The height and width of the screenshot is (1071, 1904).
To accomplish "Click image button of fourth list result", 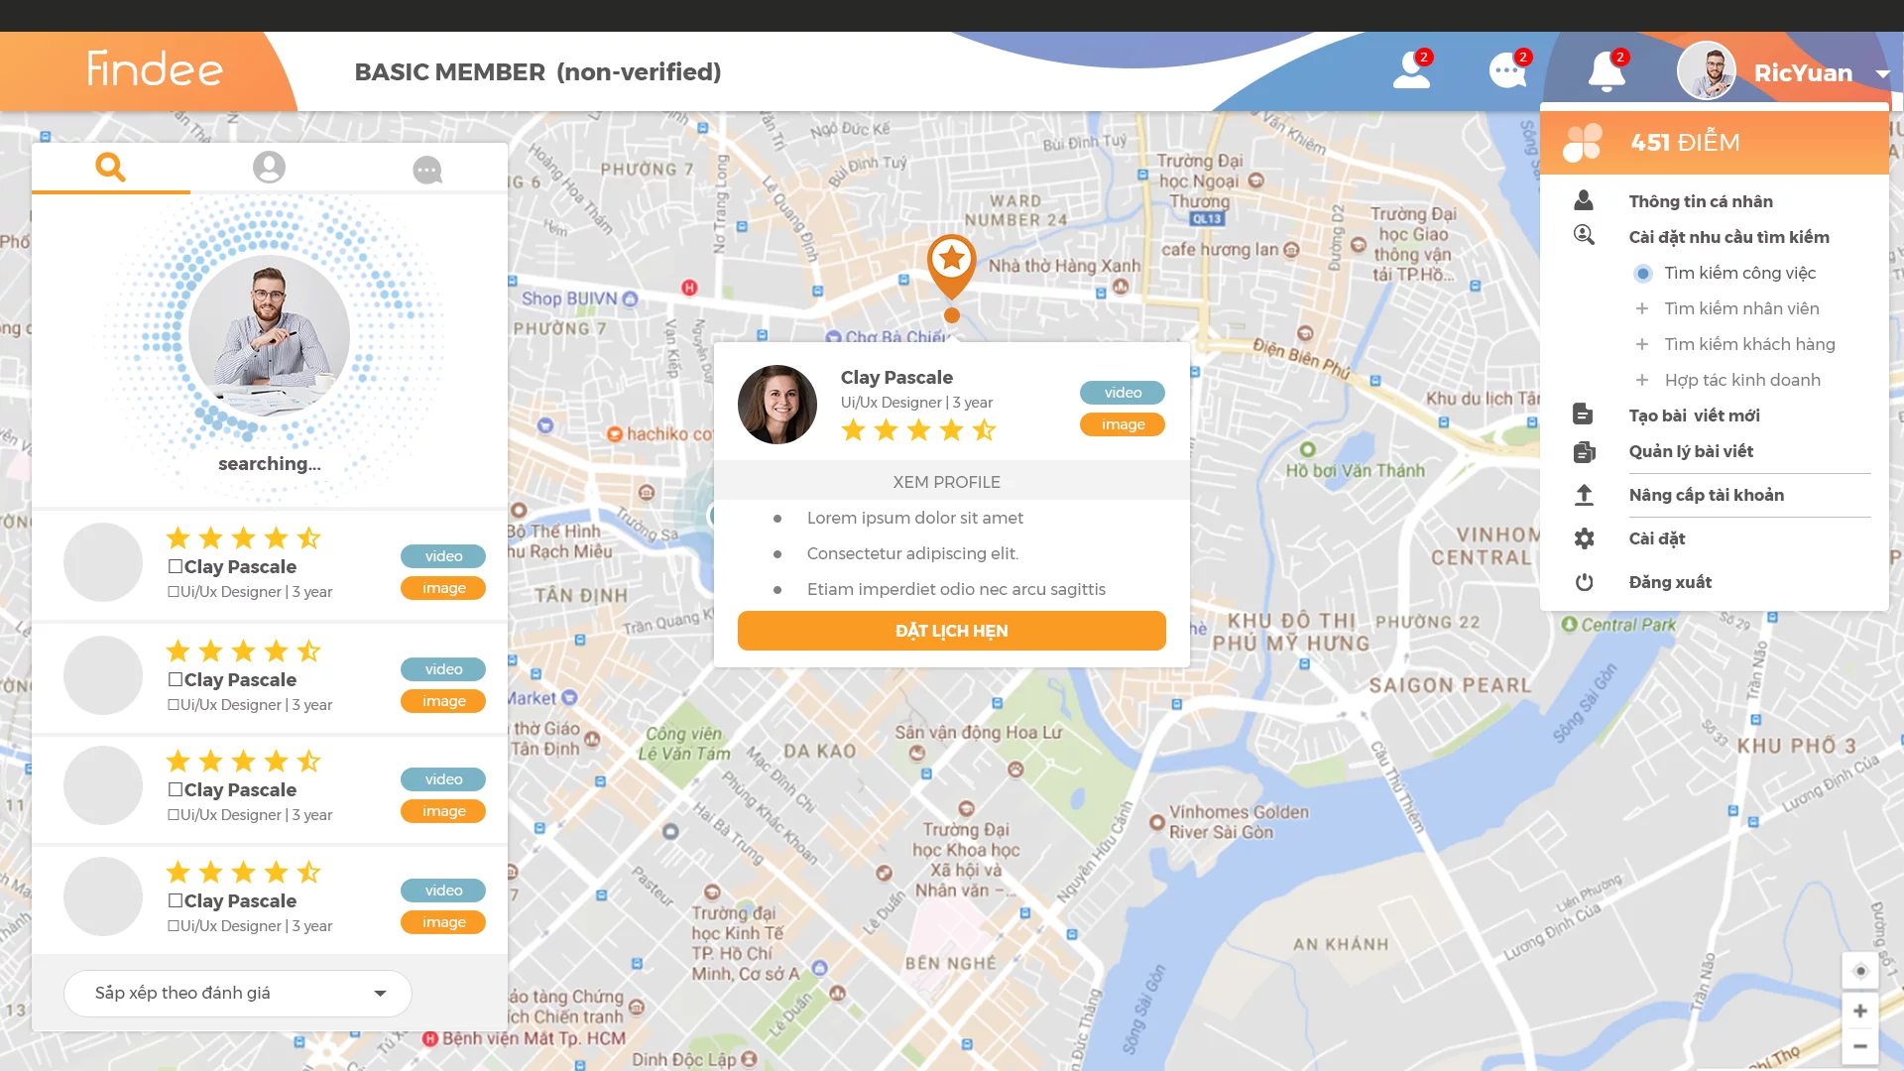I will pyautogui.click(x=443, y=922).
